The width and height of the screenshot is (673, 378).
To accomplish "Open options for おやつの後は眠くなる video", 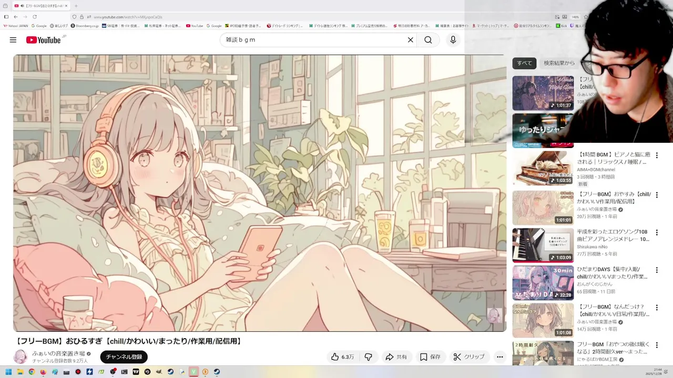I will 657,345.
